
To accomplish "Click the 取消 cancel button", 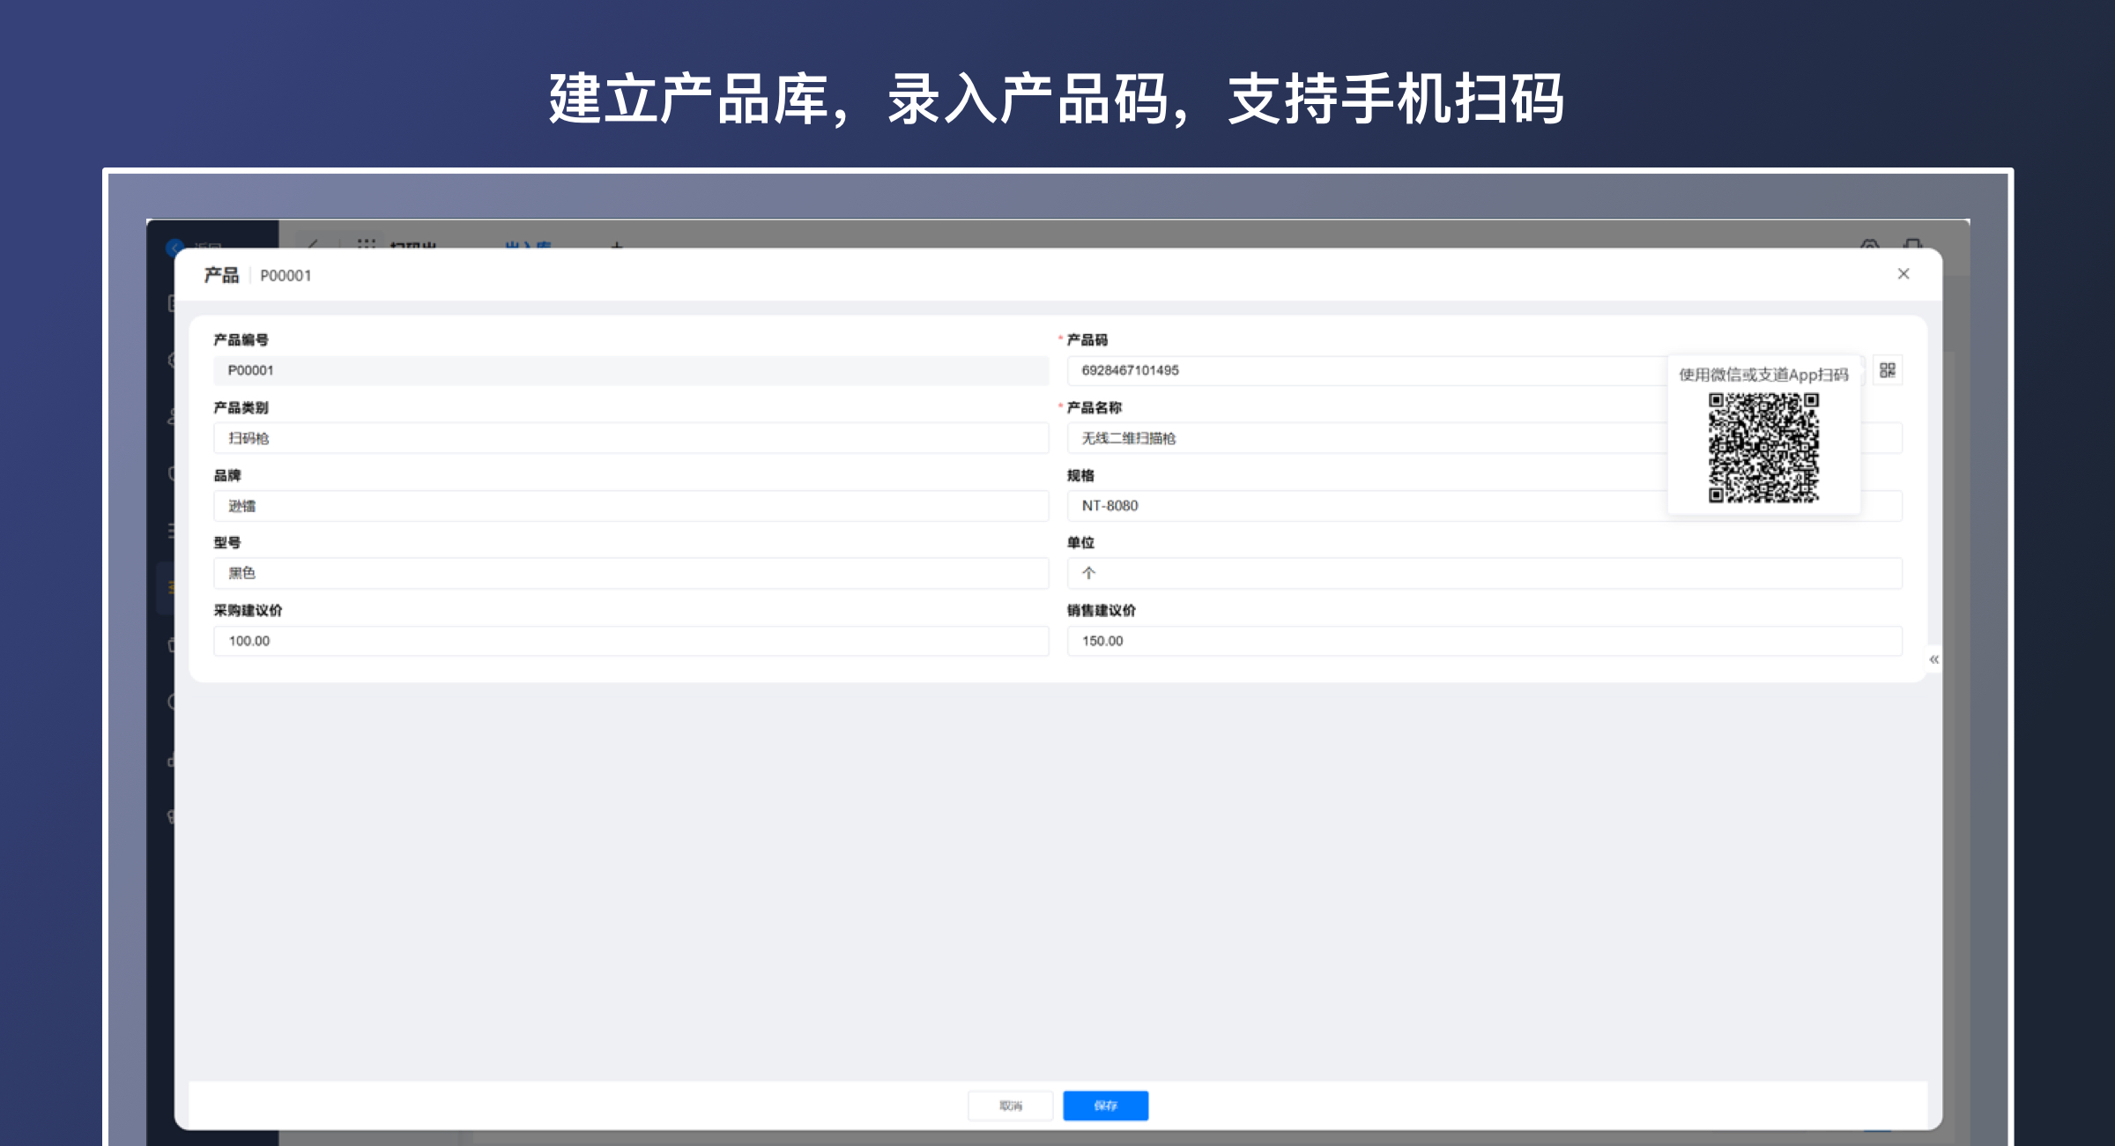I will pos(1010,1105).
